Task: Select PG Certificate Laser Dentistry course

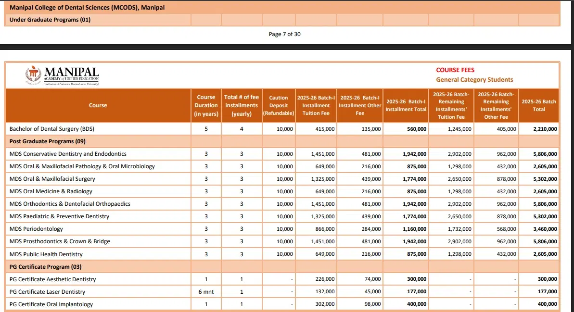Action: click(x=47, y=292)
